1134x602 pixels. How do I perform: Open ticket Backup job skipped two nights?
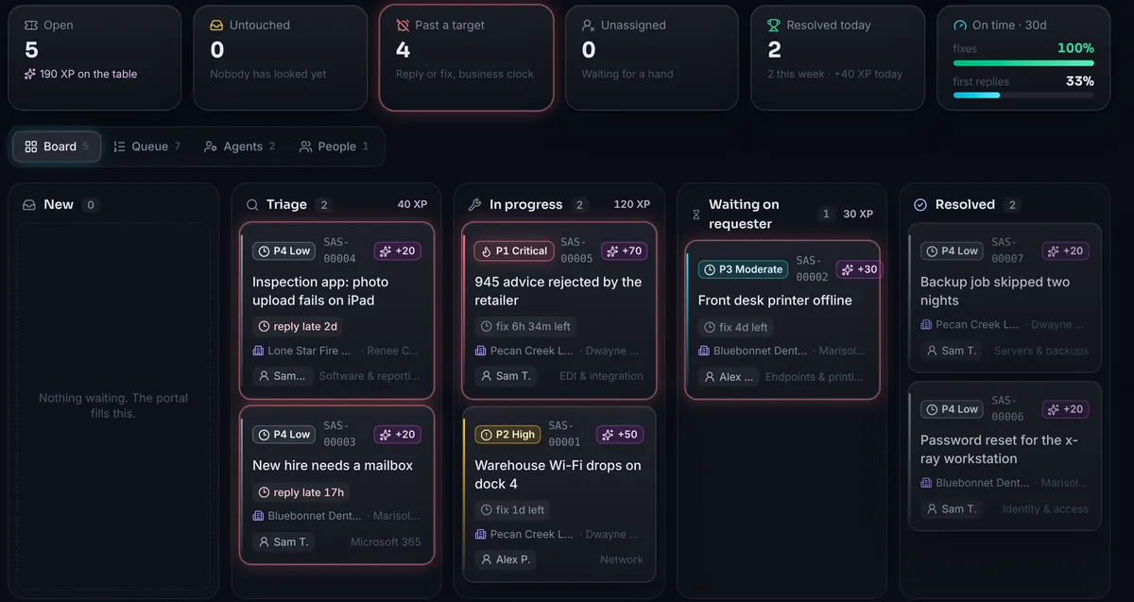[x=1005, y=298]
